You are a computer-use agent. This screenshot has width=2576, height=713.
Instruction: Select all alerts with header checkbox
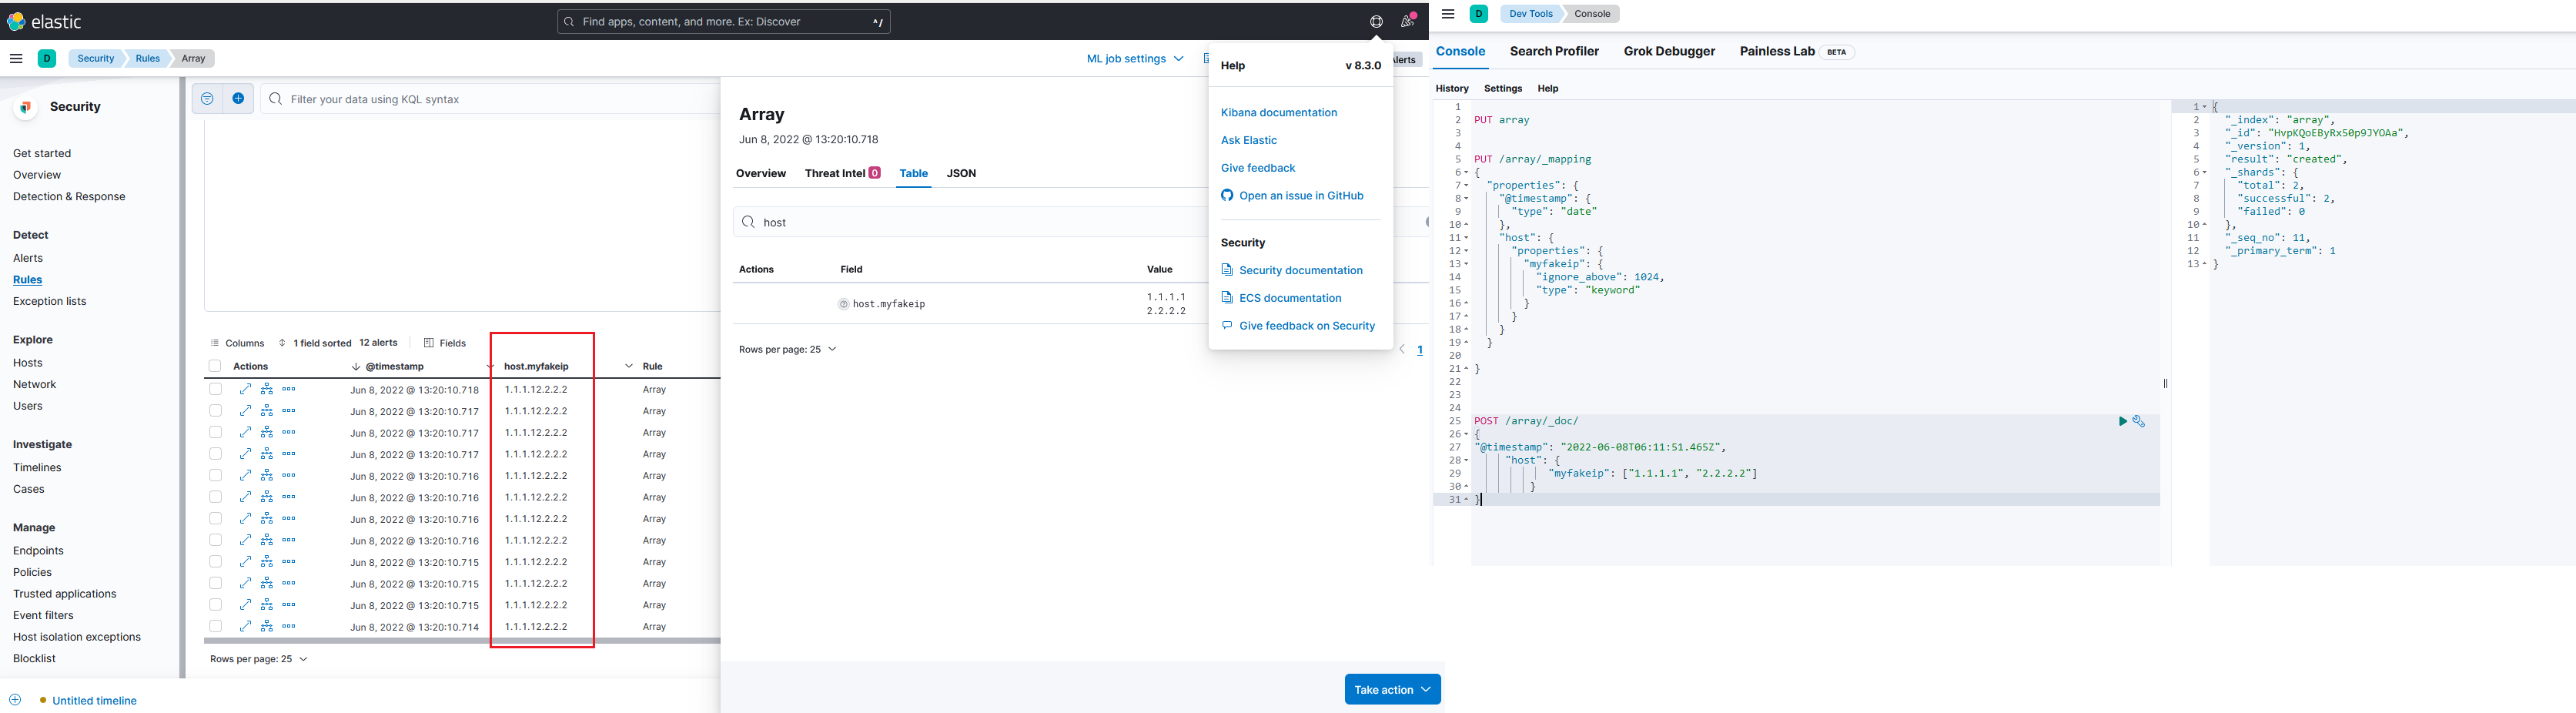click(x=215, y=366)
